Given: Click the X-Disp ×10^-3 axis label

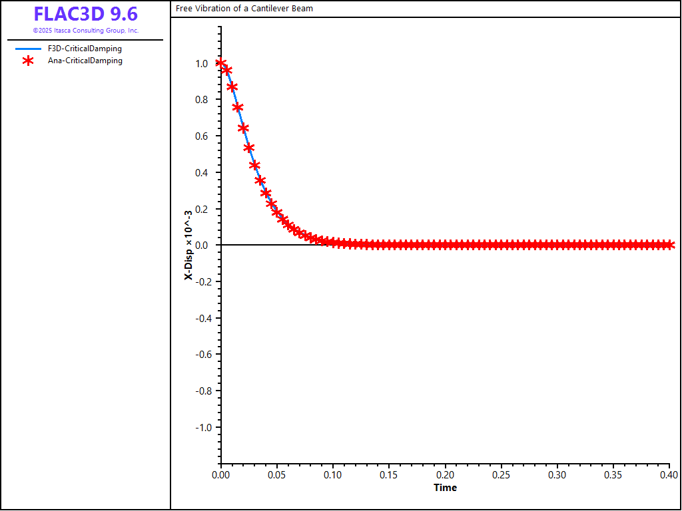Looking at the screenshot, I should [188, 245].
